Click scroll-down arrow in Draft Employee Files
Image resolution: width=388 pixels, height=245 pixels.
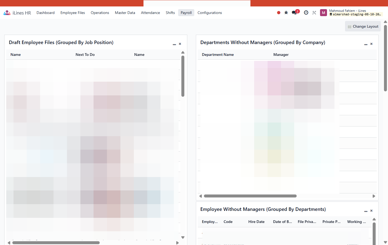[183, 237]
